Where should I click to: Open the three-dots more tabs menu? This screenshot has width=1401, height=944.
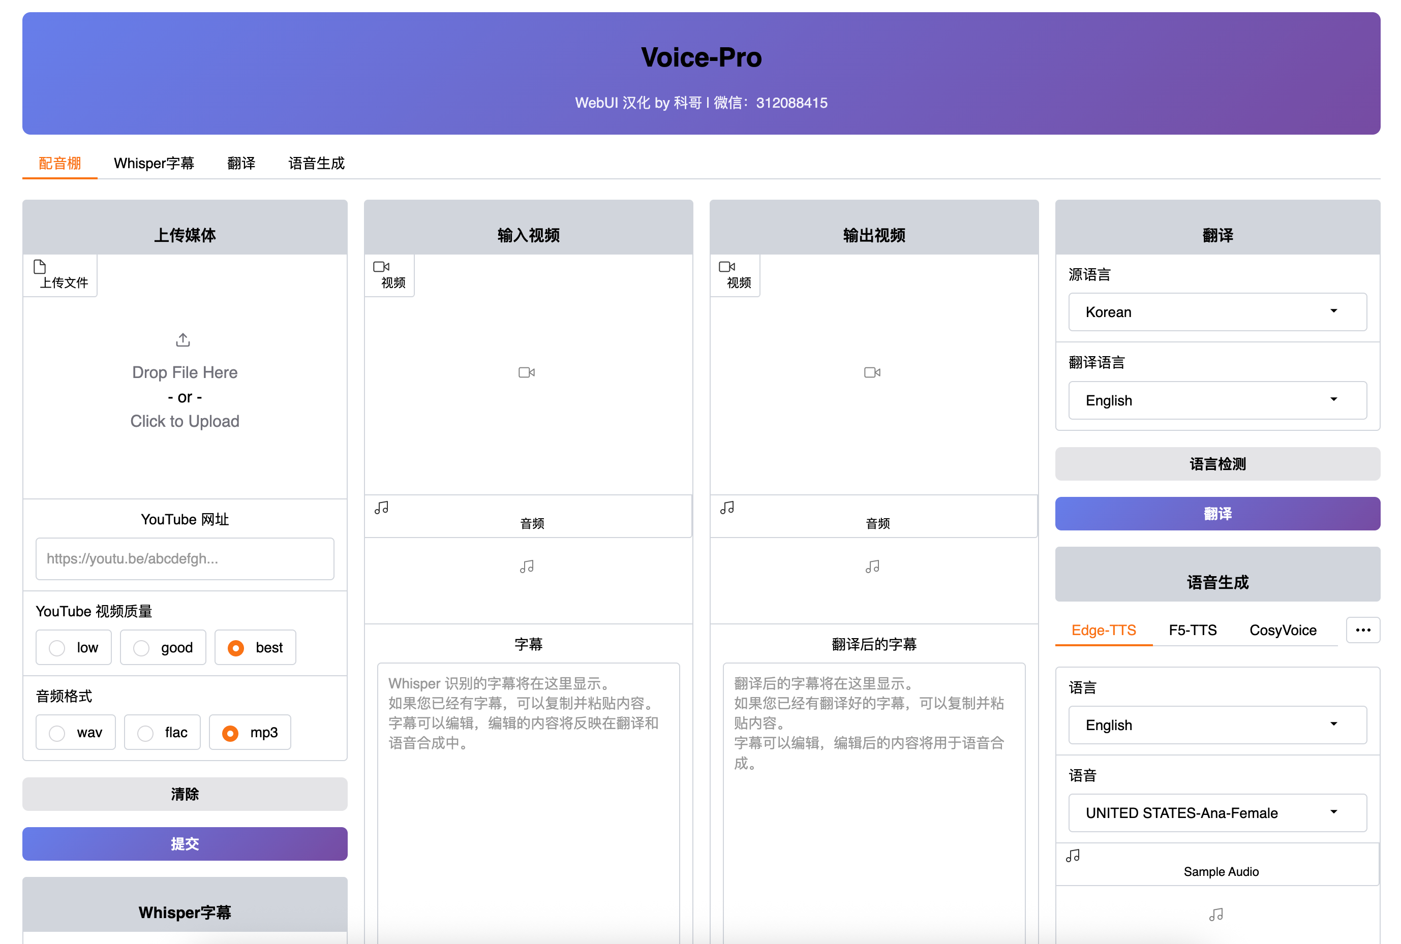click(1362, 631)
